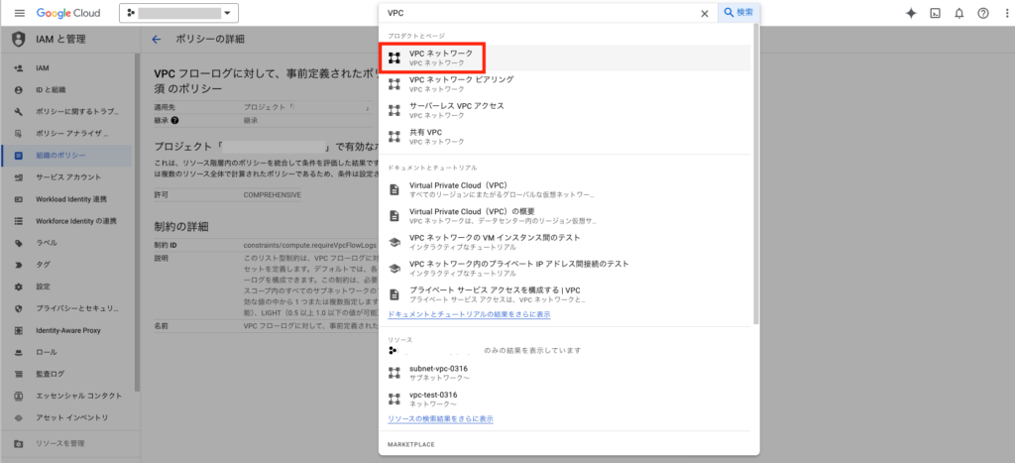Open the notifications bell
Screen dimensions: 1015x463
959,14
